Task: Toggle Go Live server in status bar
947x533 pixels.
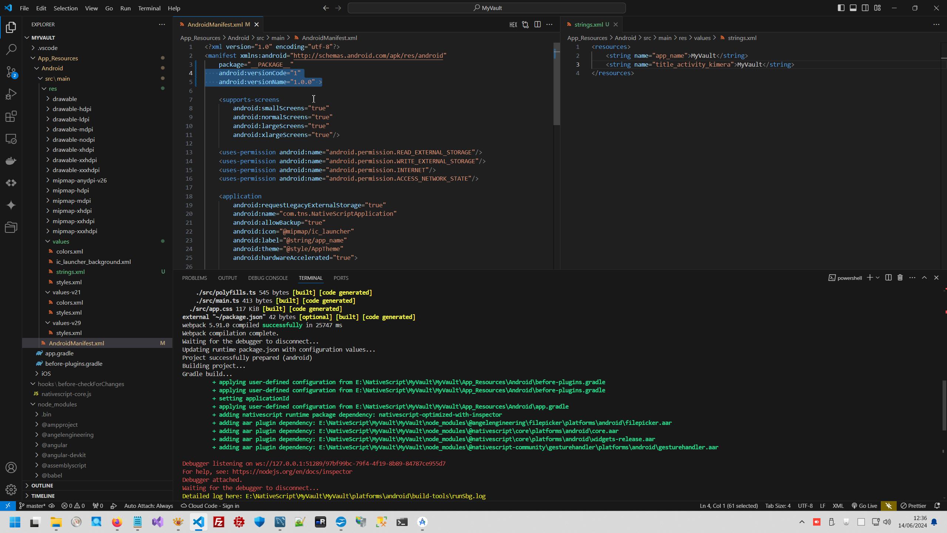Action: 864,506
